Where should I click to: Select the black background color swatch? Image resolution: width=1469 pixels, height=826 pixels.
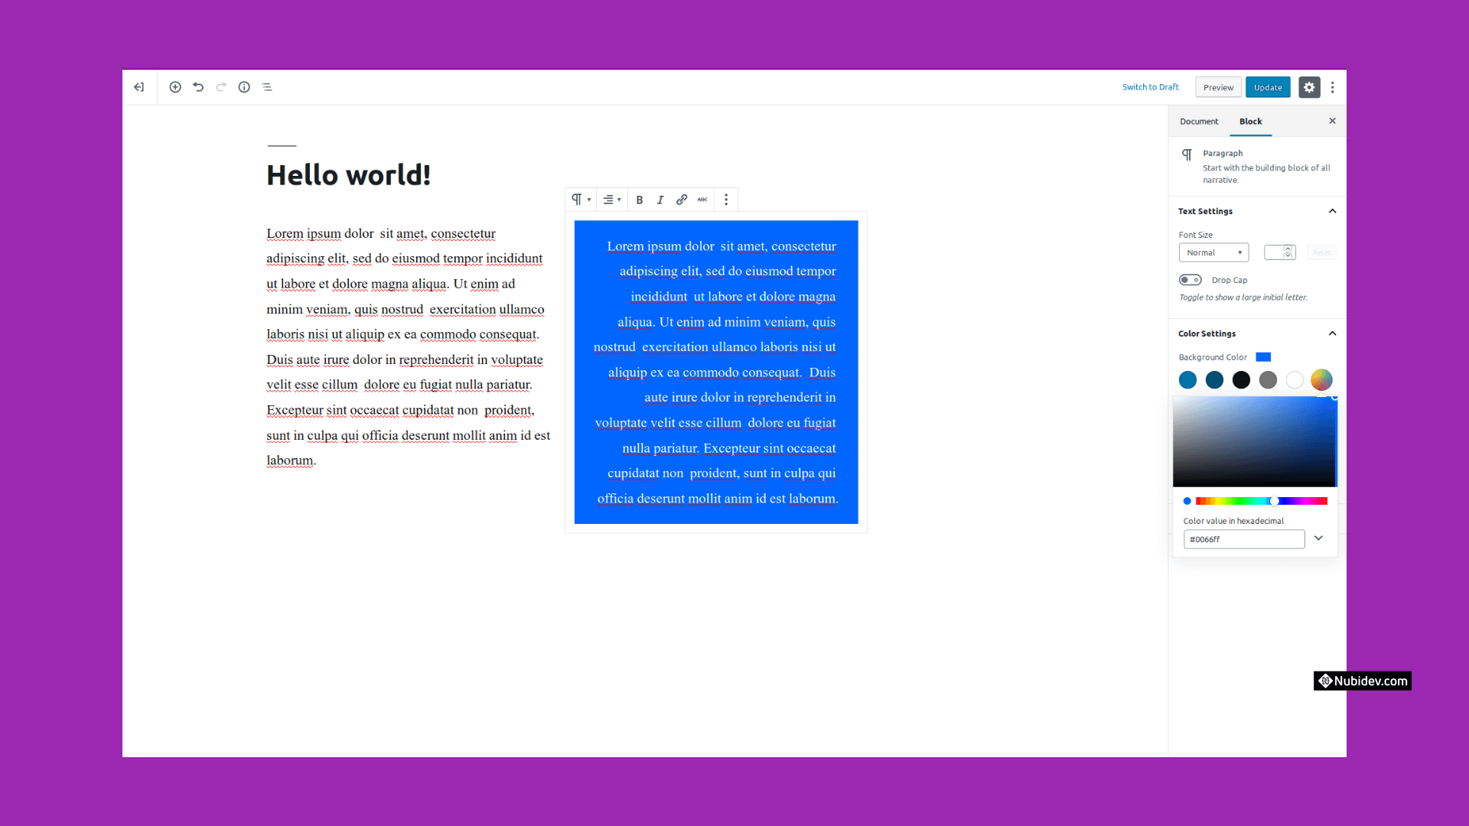(1241, 380)
